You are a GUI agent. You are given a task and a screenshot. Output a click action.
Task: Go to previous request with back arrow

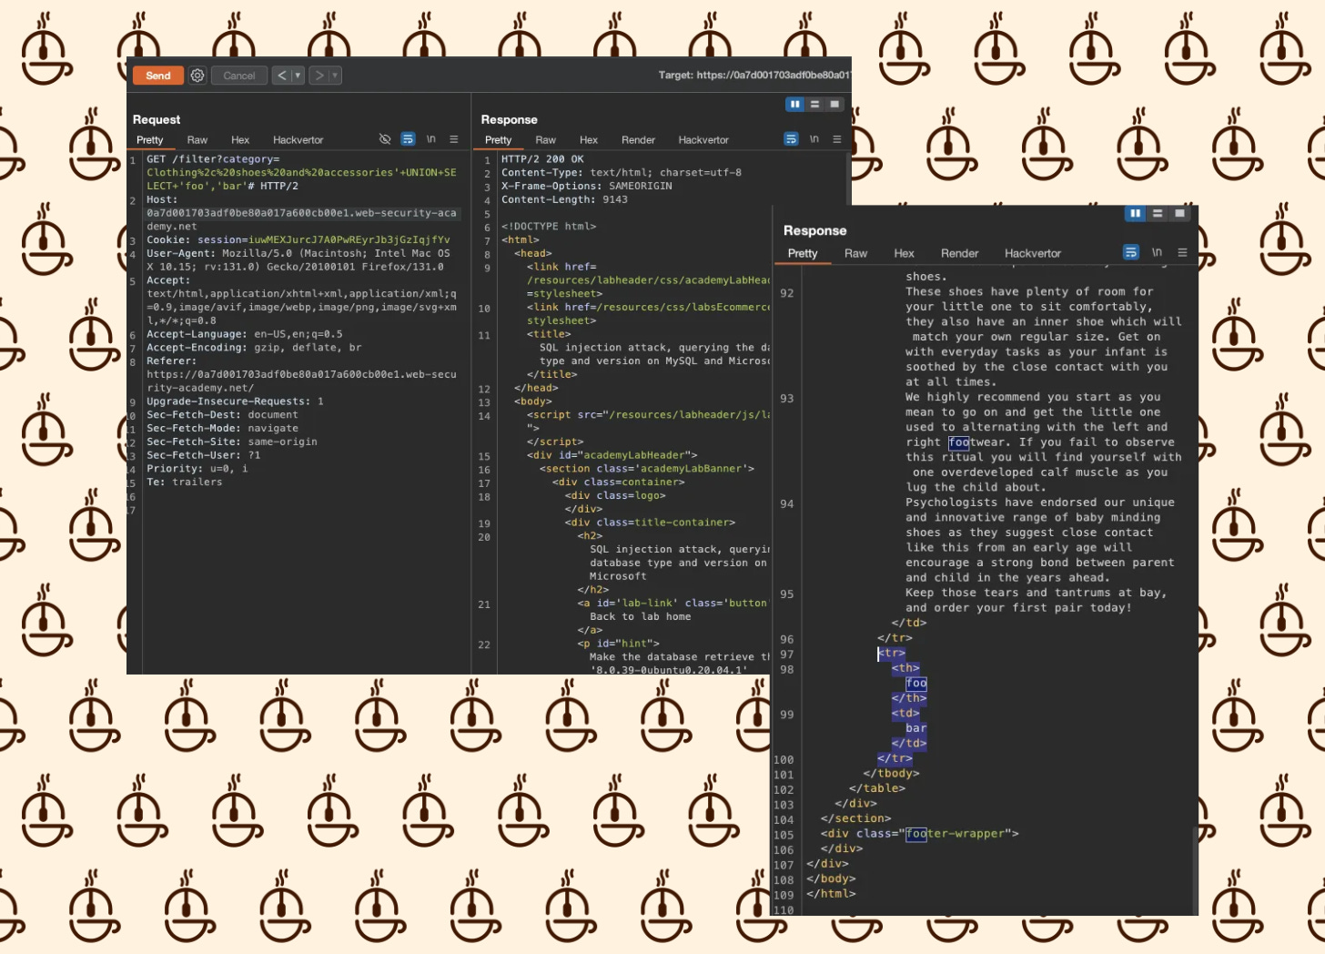click(281, 76)
